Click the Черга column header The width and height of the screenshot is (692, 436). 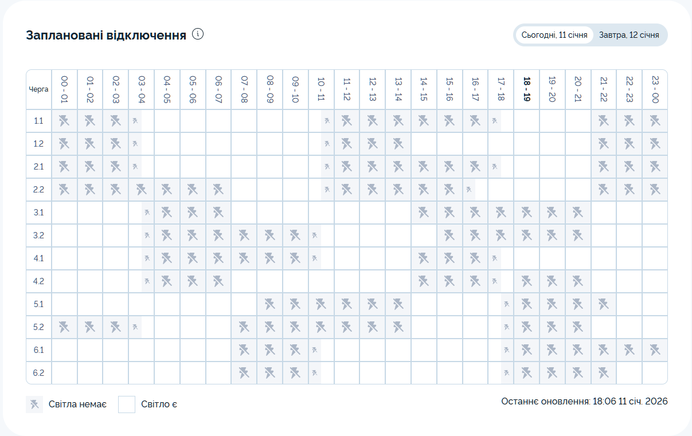[x=39, y=89]
